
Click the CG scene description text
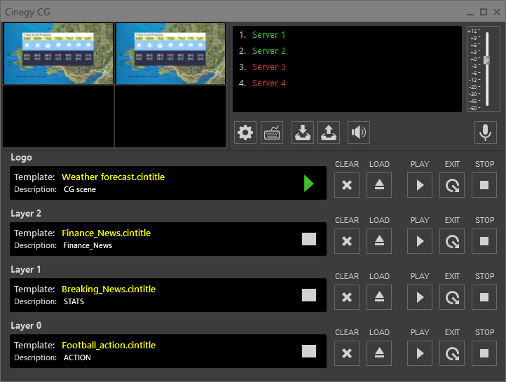tap(80, 189)
